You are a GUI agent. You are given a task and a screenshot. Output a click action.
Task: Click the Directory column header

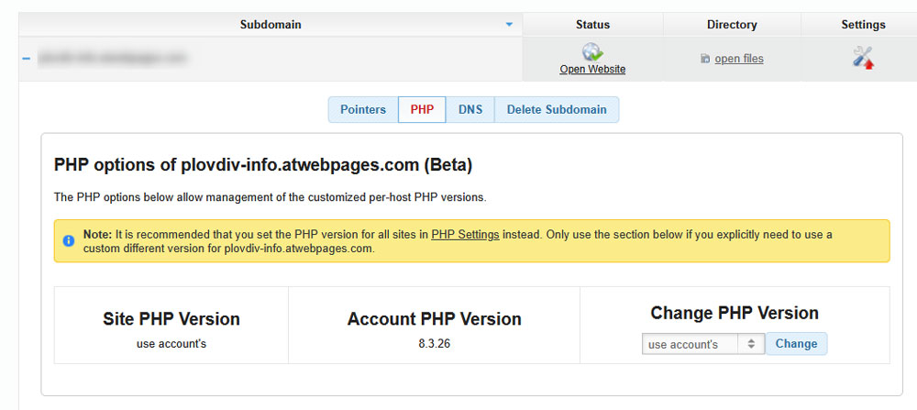732,25
